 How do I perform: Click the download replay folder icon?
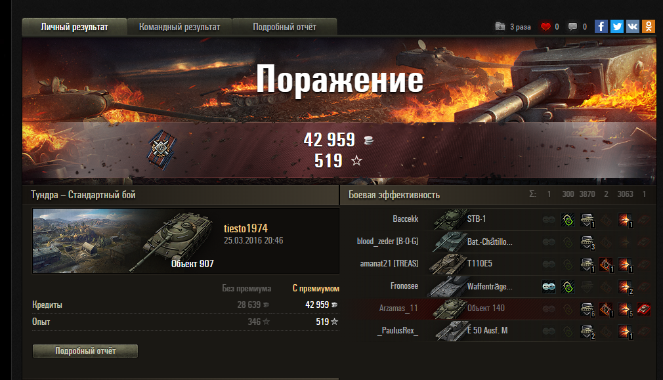click(500, 26)
